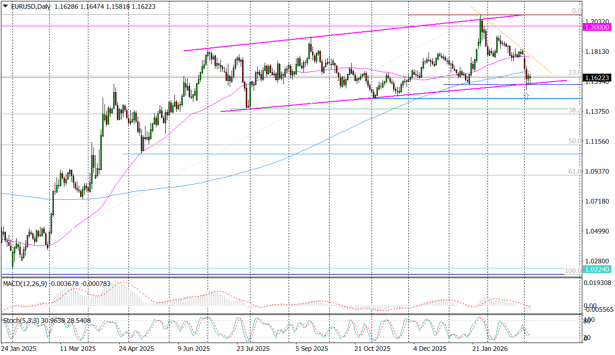Image resolution: width=615 pixels, height=355 pixels.
Task: Click the current price label 1.16223
Action: tap(597, 78)
